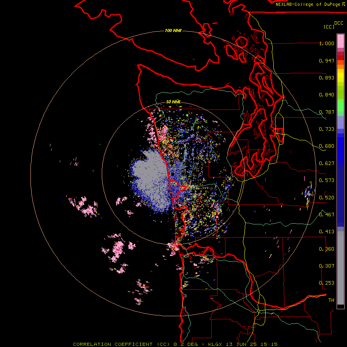Select the 0.733 legend value
This screenshot has height=347, width=347.
[327, 129]
